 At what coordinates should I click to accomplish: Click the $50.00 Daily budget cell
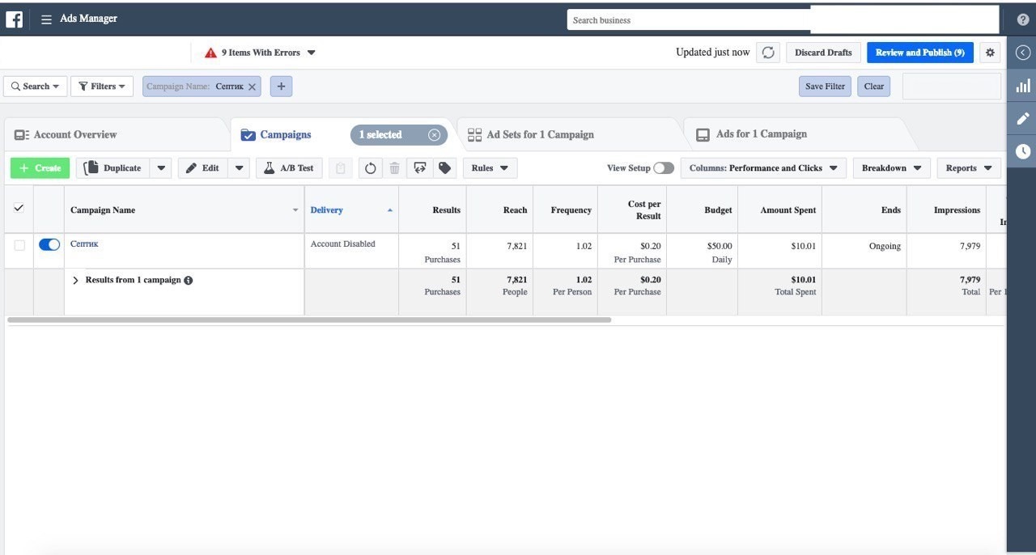point(703,252)
